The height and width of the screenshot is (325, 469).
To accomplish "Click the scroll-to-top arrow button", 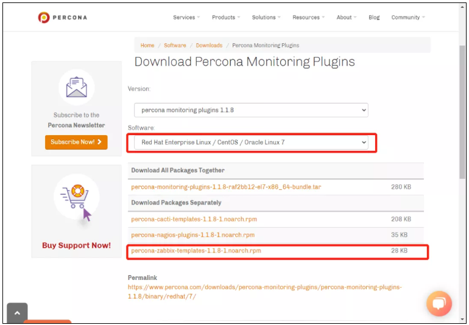I will coord(17,313).
